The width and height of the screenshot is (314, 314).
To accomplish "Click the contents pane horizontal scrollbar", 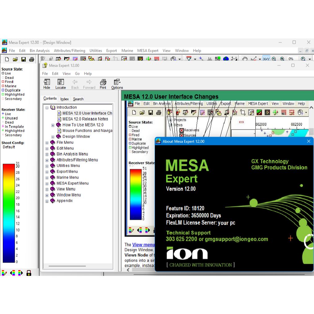I will coord(67,266).
